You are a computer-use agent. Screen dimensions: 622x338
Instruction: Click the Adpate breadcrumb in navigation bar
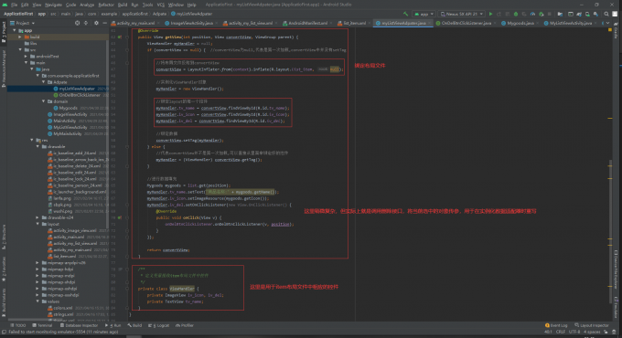[x=159, y=14]
